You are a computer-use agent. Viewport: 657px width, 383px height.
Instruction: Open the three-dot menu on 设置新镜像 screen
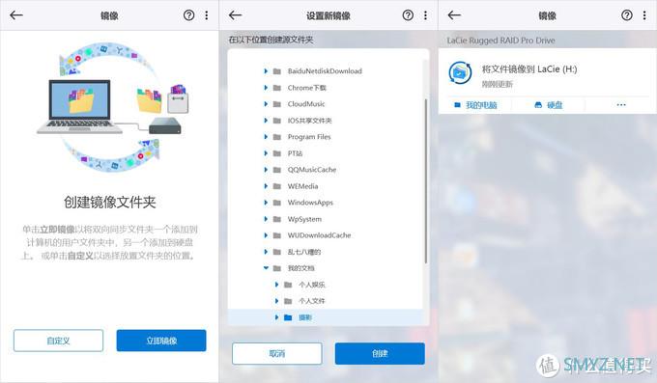coord(425,15)
